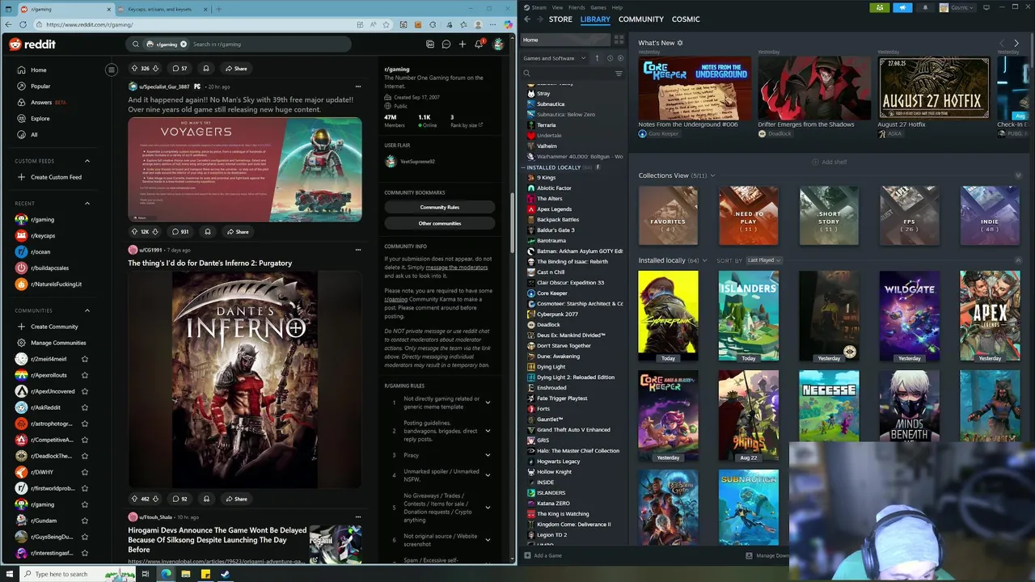Viewport: 1035px width, 582px height.
Task: Toggle Steam library recent clock filter
Action: [x=609, y=58]
